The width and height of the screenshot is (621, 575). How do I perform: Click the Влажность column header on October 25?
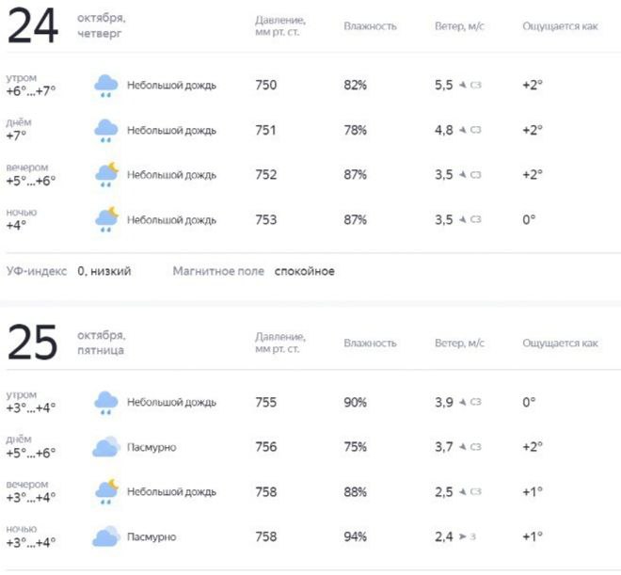[370, 343]
